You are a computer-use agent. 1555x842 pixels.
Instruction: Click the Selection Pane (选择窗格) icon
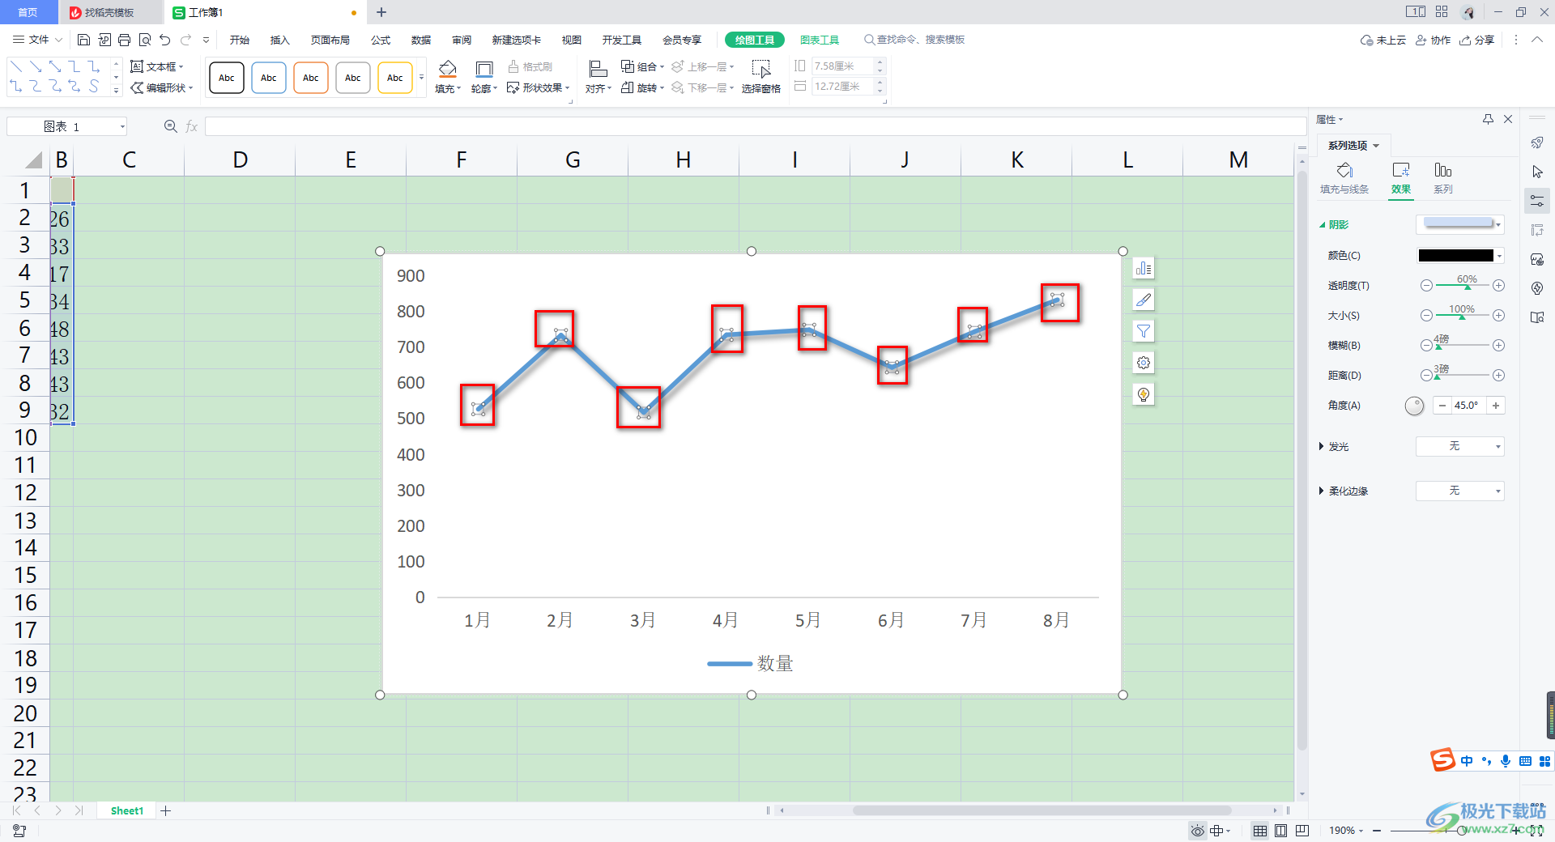[760, 77]
